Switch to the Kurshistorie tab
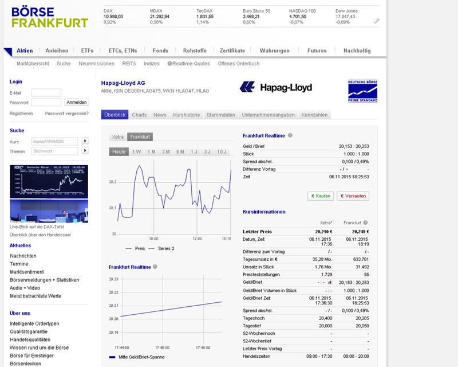Viewport: 458px width, 367px height. pyautogui.click(x=187, y=115)
